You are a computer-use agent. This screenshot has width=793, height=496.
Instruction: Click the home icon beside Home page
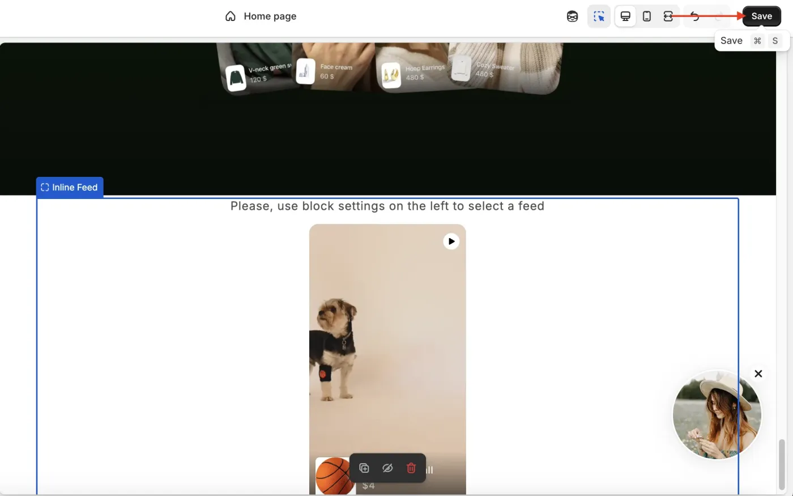230,16
